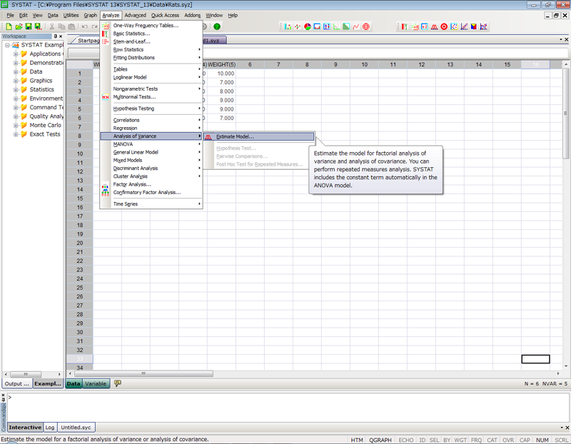Click the data grid horizontal scrollbar thumb
This screenshot has height=444, width=571.
(144, 373)
